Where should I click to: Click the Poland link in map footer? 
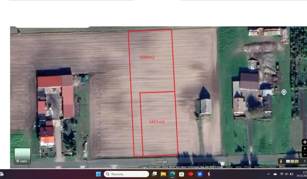[x=229, y=167]
